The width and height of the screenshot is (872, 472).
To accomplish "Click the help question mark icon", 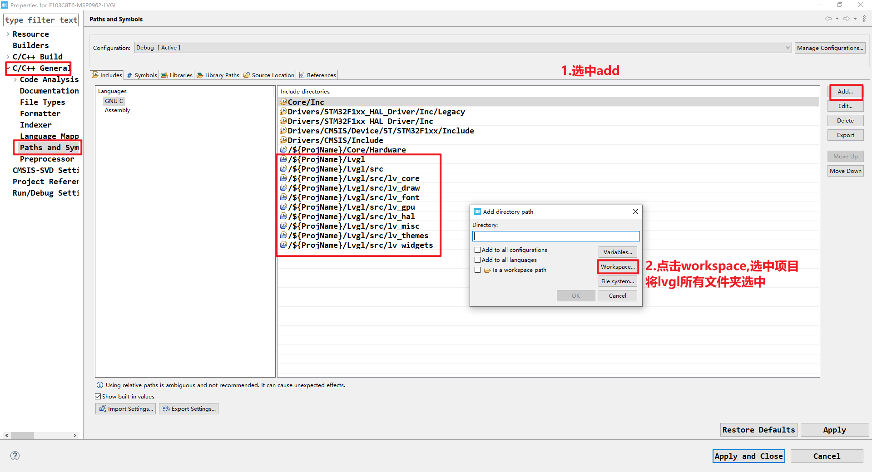I will [15, 456].
